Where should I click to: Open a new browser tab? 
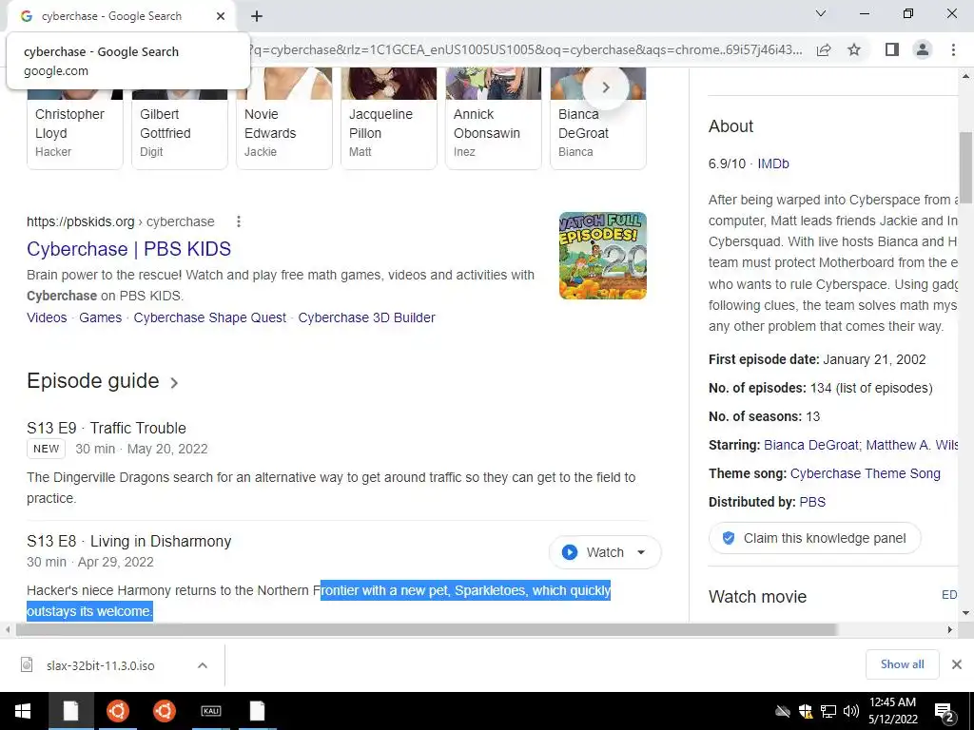[257, 16]
